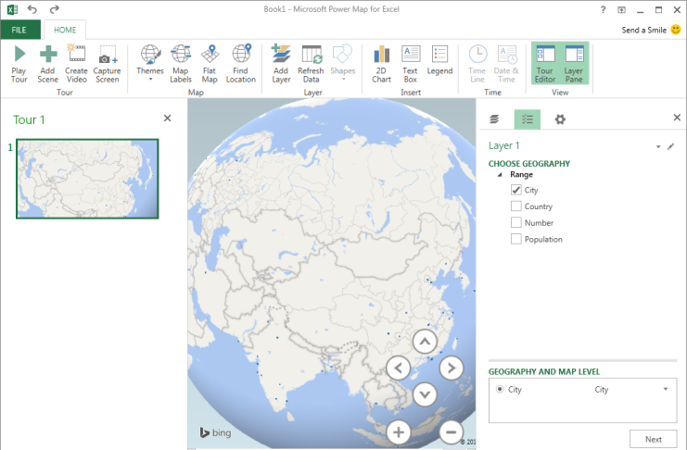Redo the last action
Screen dimensions: 687x450
(x=54, y=9)
